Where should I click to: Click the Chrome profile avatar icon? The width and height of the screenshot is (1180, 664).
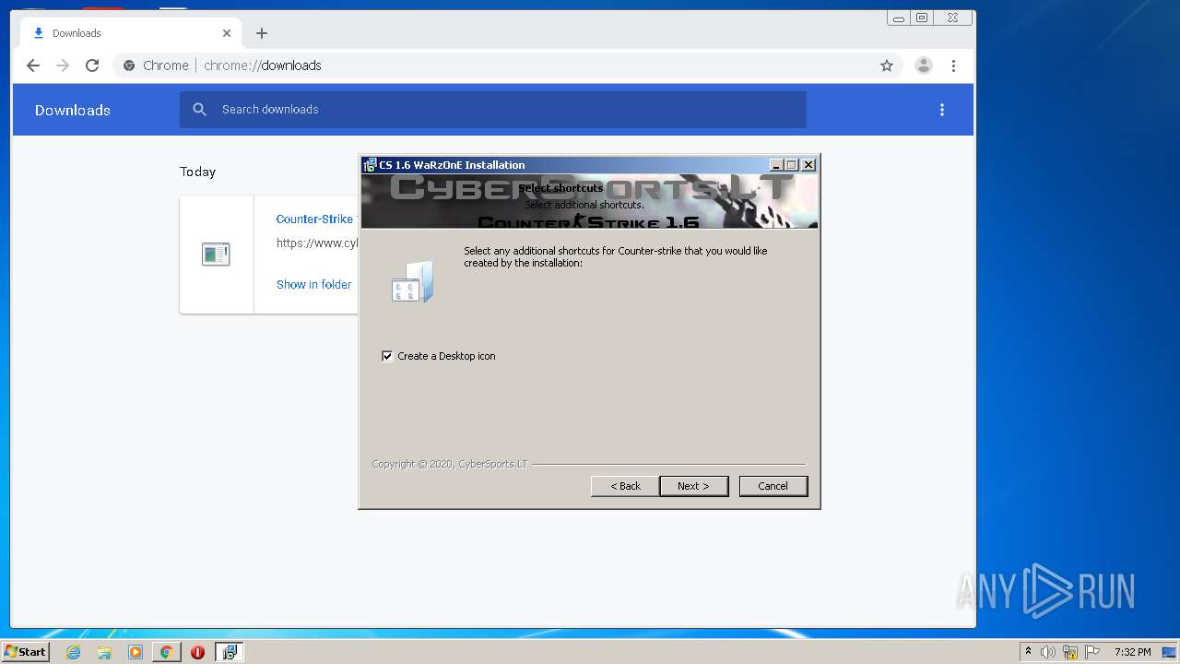923,65
